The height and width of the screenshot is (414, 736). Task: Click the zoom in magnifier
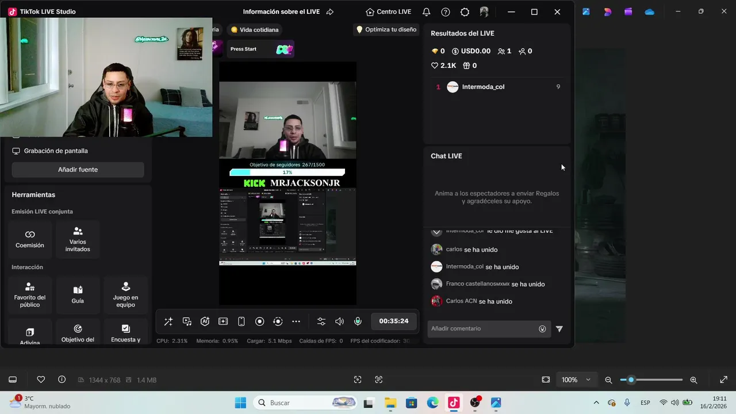pyautogui.click(x=693, y=380)
